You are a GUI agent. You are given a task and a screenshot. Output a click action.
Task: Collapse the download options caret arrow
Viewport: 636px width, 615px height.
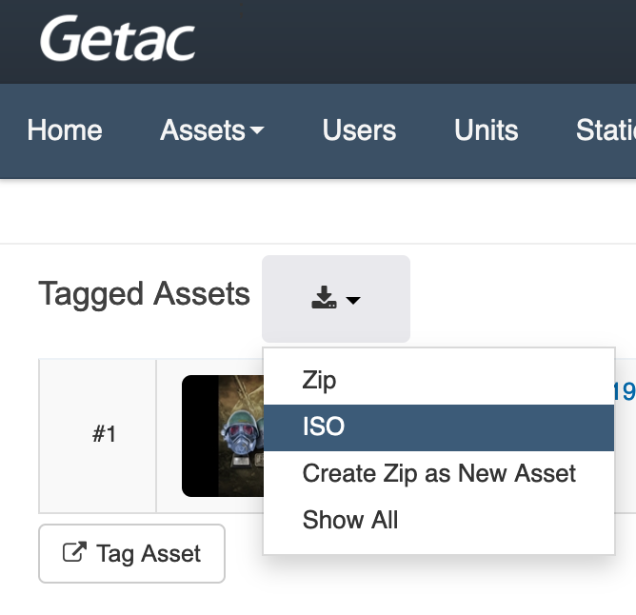353,300
